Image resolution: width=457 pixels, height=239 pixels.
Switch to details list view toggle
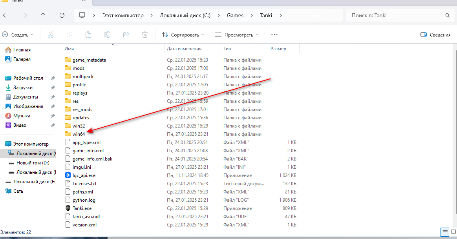pos(444,232)
